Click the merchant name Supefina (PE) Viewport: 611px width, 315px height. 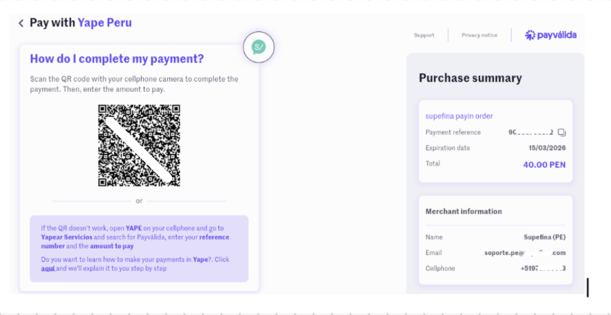tap(544, 237)
